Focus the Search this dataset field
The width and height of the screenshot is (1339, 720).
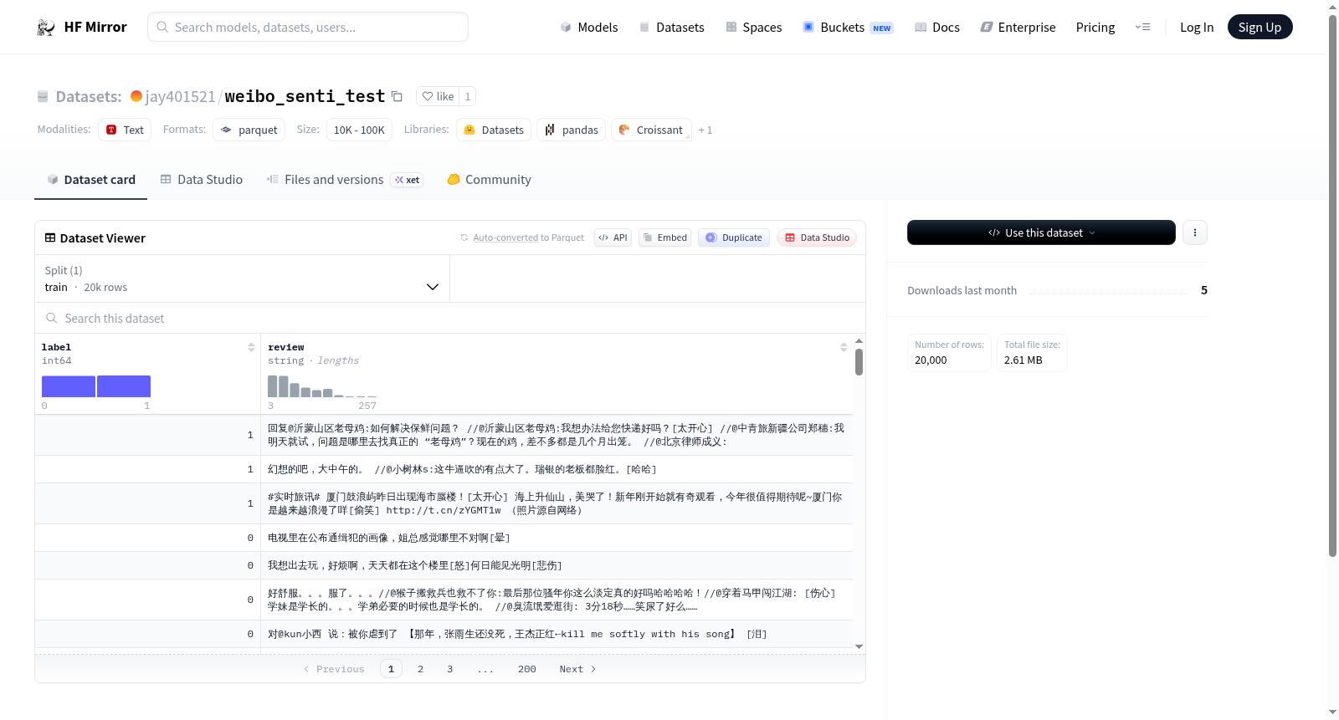(x=450, y=318)
